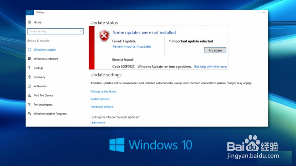Click the "Update & security" section label
Image resolution: width=296 pixels, height=166 pixels.
click(x=38, y=41)
